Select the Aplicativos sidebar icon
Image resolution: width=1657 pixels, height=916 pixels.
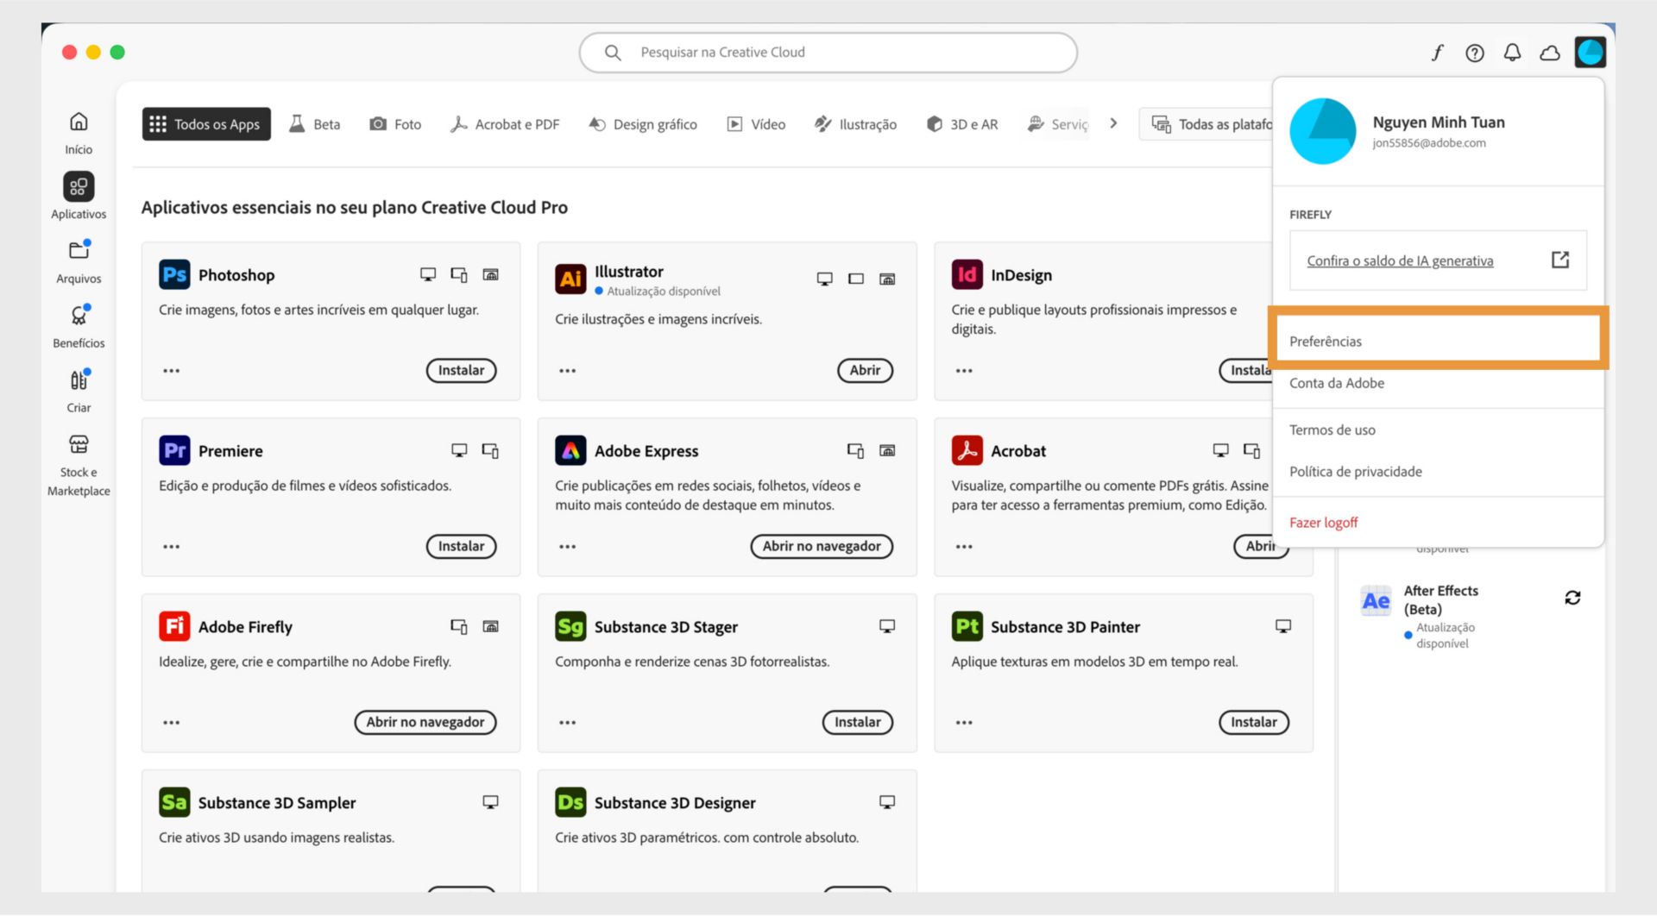coord(79,186)
